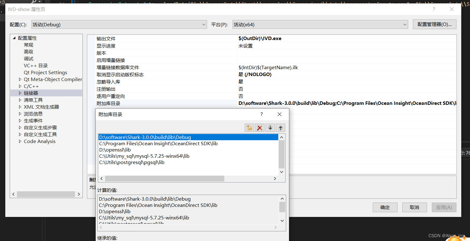Expand the 浏览信息 tree node
This screenshot has height=241, width=470.
pyautogui.click(x=20, y=114)
